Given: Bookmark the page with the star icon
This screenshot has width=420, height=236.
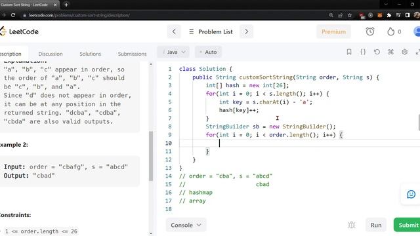Looking at the screenshot, I should [x=350, y=15].
